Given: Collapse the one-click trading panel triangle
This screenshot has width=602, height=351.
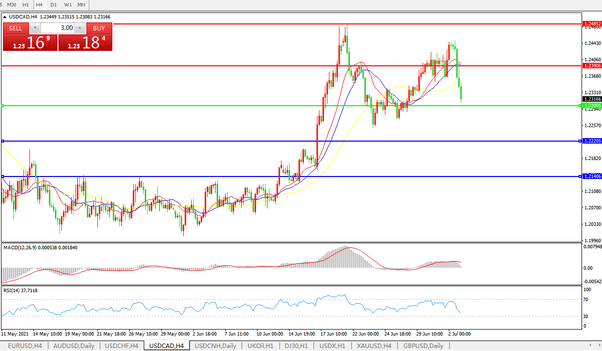Looking at the screenshot, I should 5,16.
